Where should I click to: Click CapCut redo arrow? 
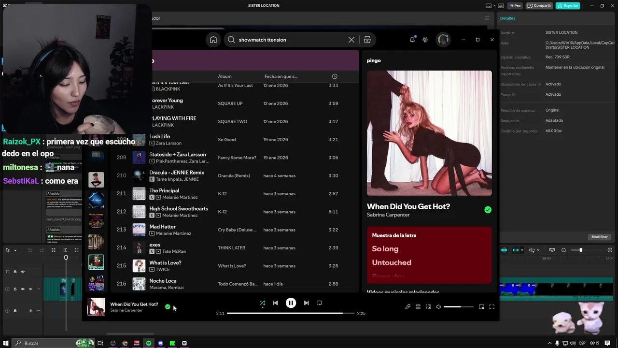[x=42, y=250]
